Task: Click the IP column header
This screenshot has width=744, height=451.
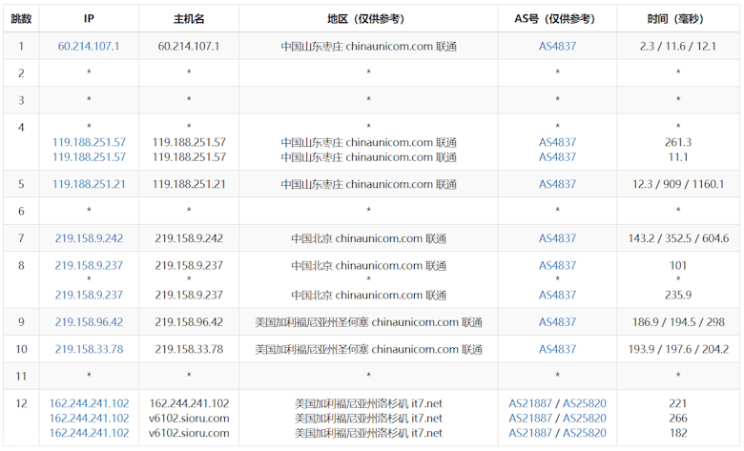Action: click(89, 18)
